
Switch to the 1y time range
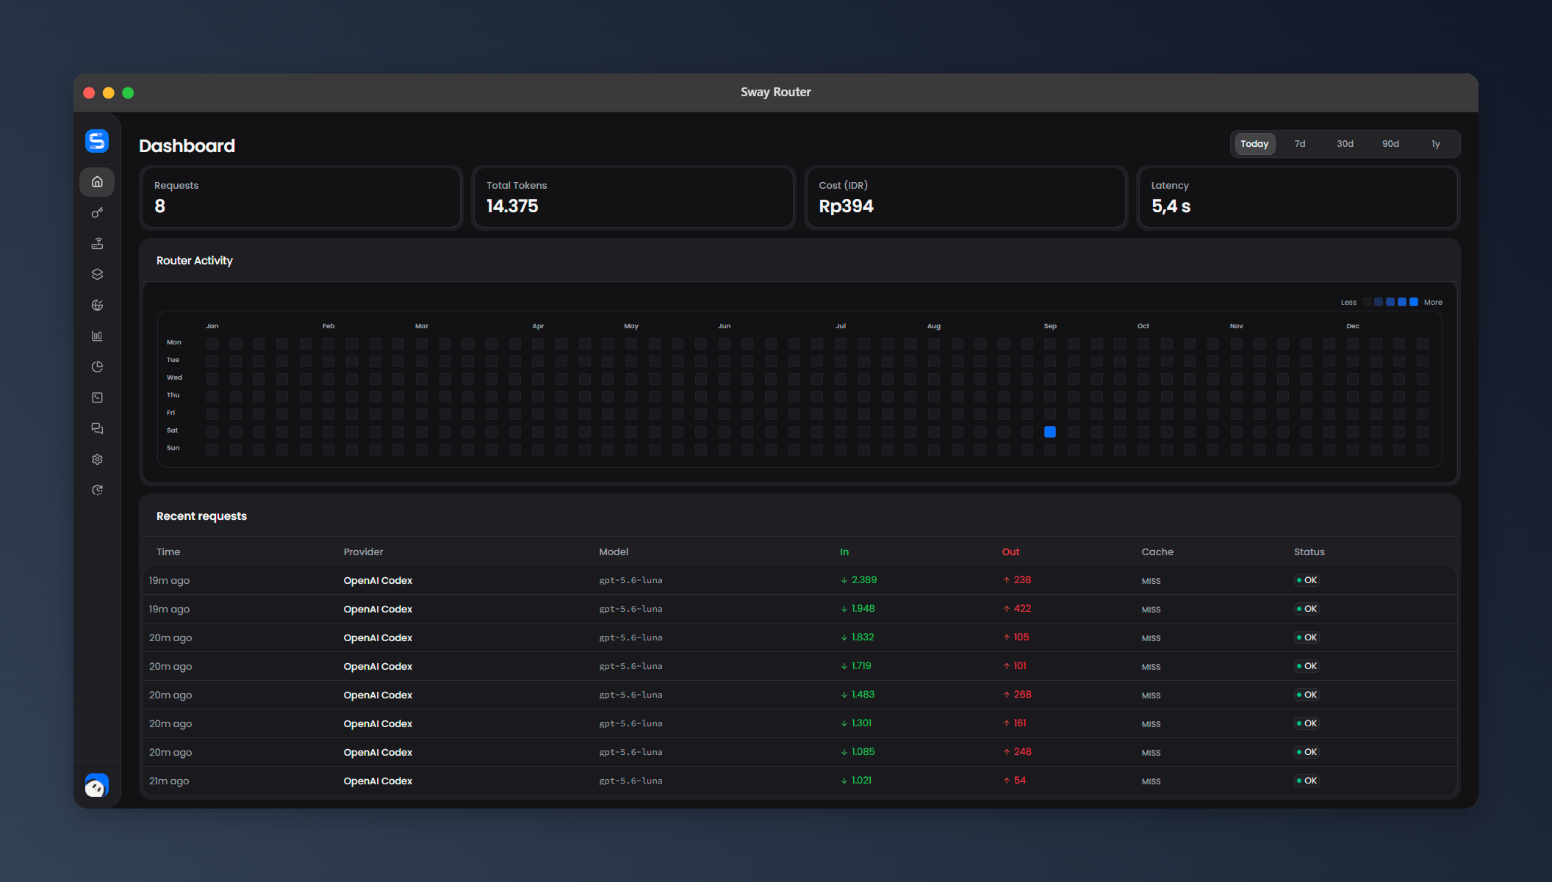(x=1435, y=144)
